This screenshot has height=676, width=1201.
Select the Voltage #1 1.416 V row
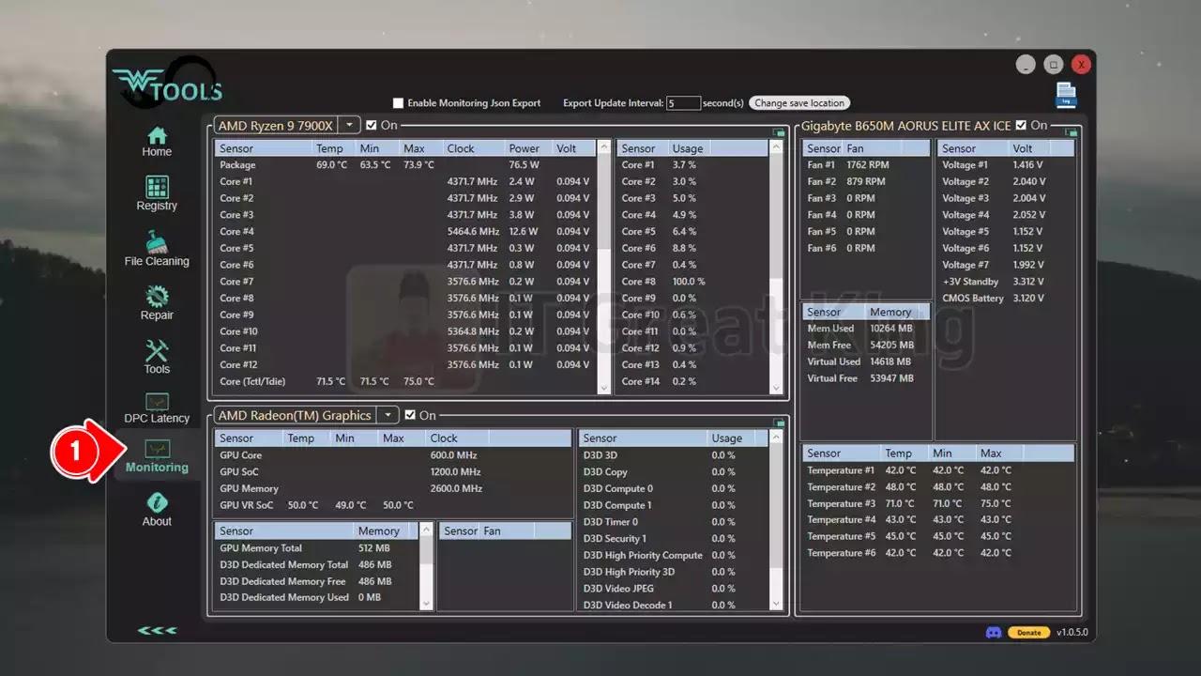[x=1007, y=165]
